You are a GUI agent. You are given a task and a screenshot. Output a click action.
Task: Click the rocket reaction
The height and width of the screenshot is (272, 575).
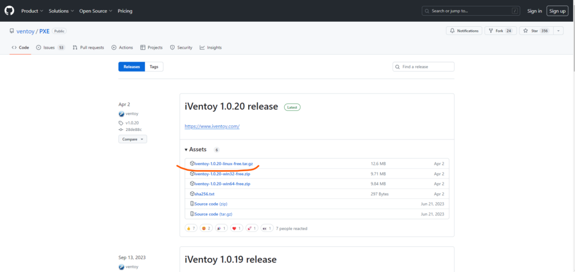click(x=252, y=228)
